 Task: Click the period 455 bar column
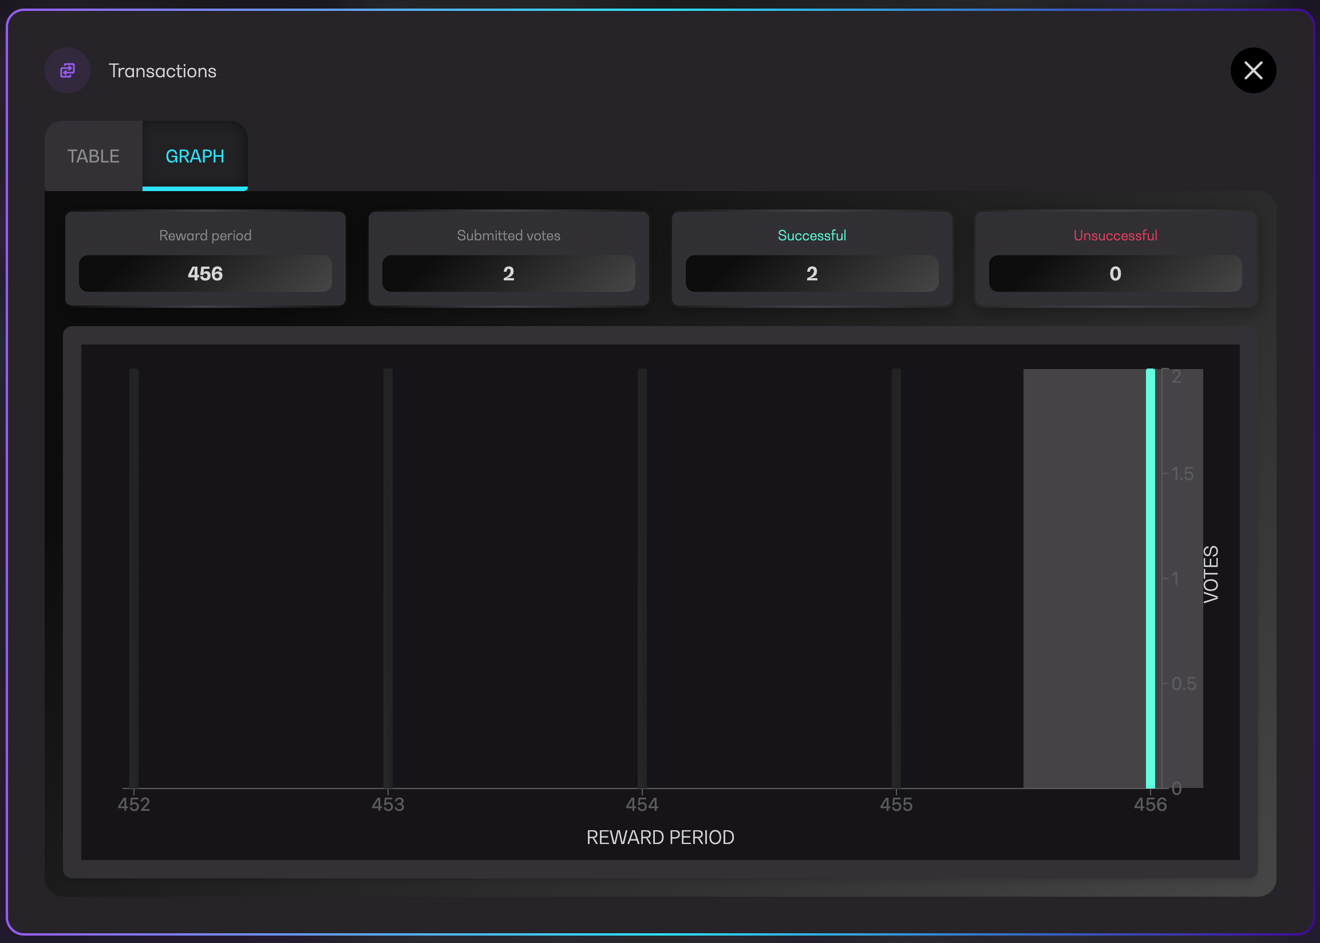[896, 578]
